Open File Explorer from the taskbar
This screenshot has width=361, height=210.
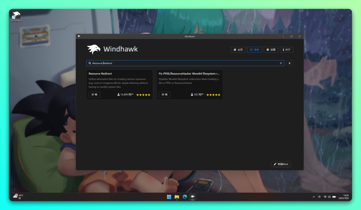click(x=177, y=197)
